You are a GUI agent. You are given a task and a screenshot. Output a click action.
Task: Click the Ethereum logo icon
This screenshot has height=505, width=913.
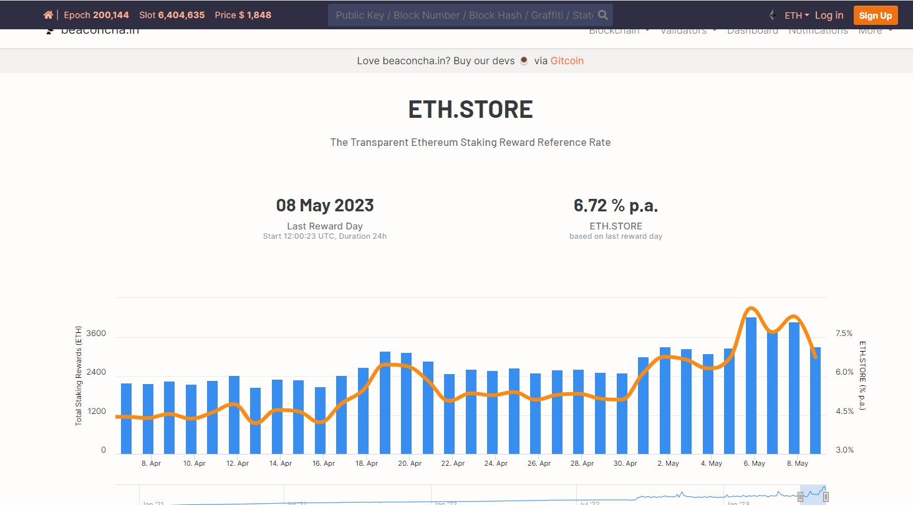pyautogui.click(x=773, y=15)
